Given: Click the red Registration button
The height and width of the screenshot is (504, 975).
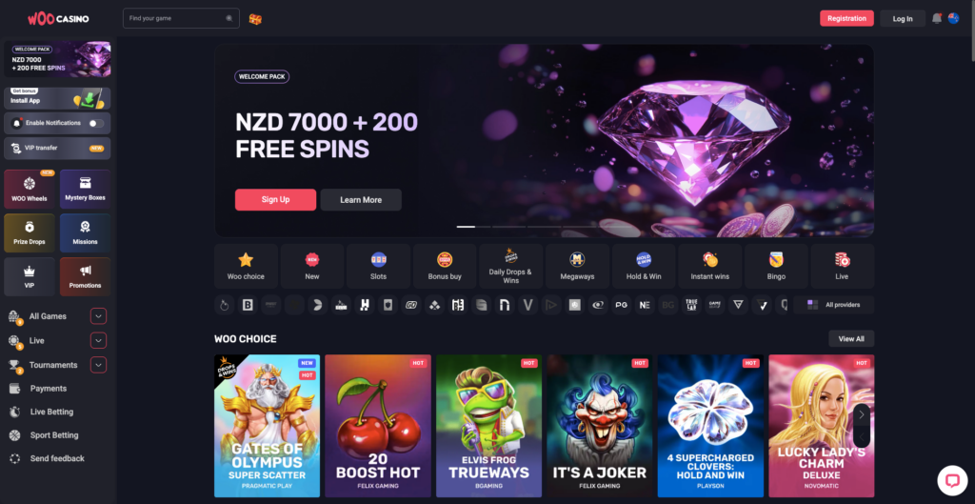Looking at the screenshot, I should 846,19.
